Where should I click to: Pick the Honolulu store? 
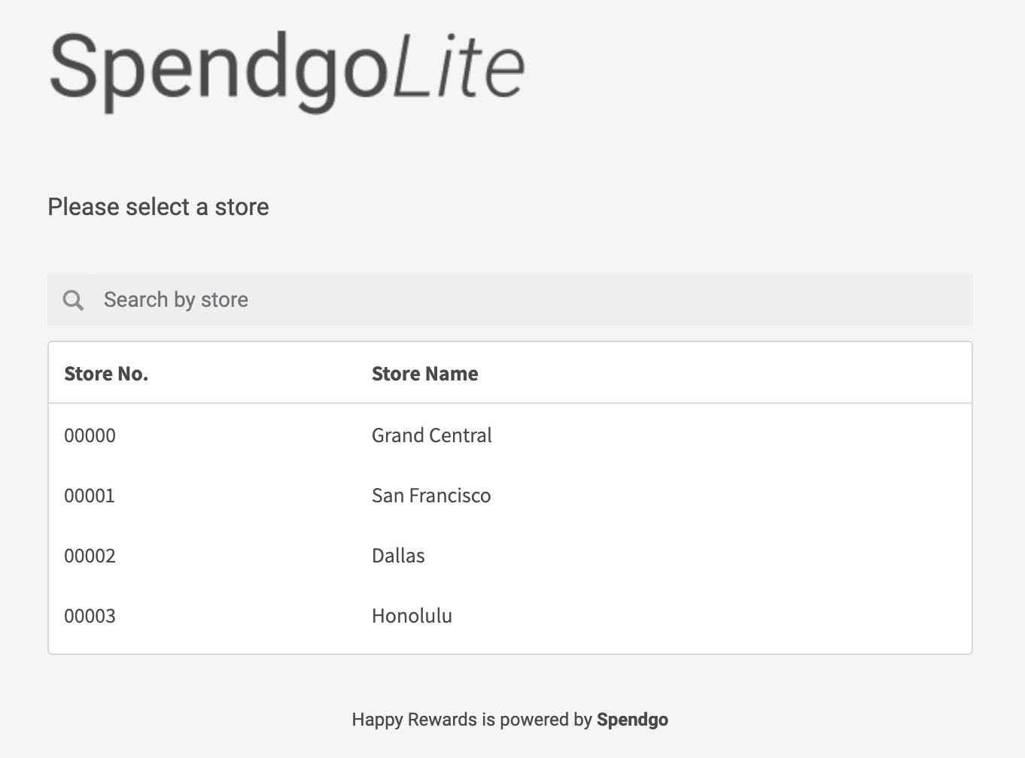click(x=412, y=616)
